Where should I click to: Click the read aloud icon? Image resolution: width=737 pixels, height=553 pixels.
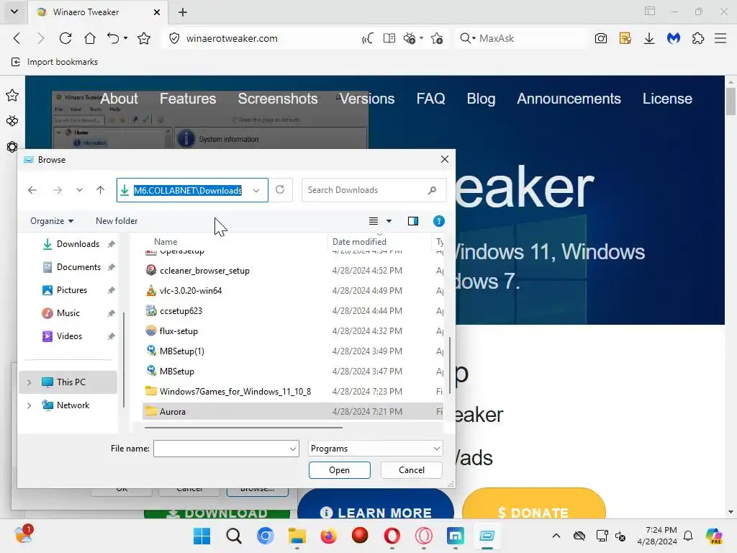[368, 38]
